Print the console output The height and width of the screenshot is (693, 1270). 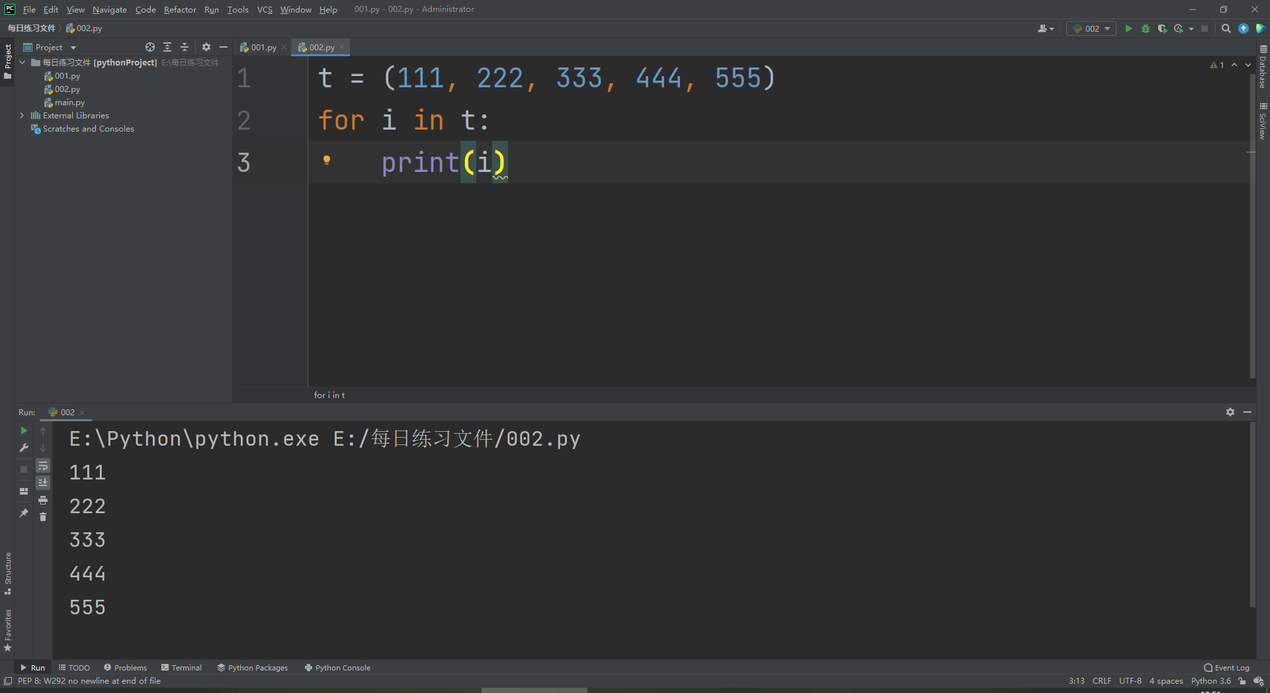pos(43,500)
